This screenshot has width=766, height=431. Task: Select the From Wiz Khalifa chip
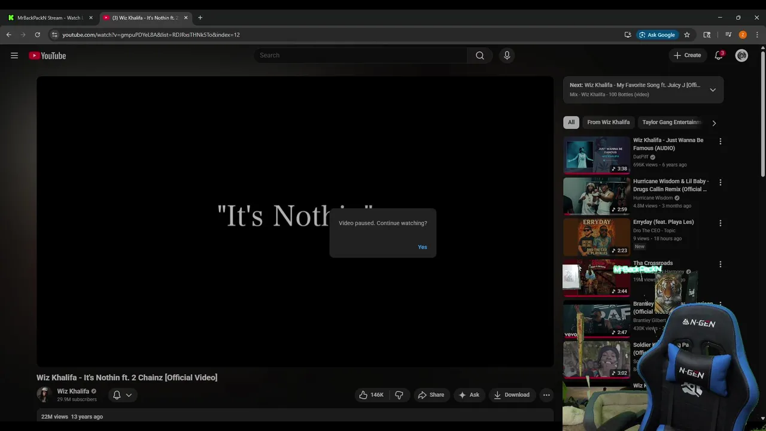(609, 122)
